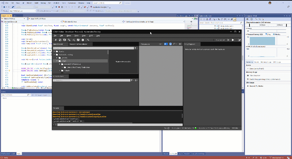
Task: Click the Stop Debugging red square icon
Action: coord(59,7)
